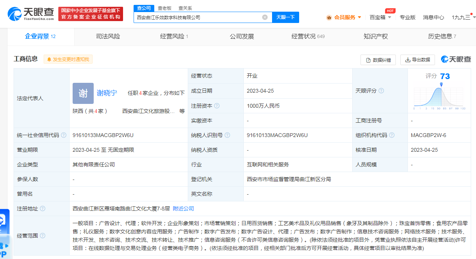
Task: Click the help icon next to 天眼评分
Action: click(381, 91)
